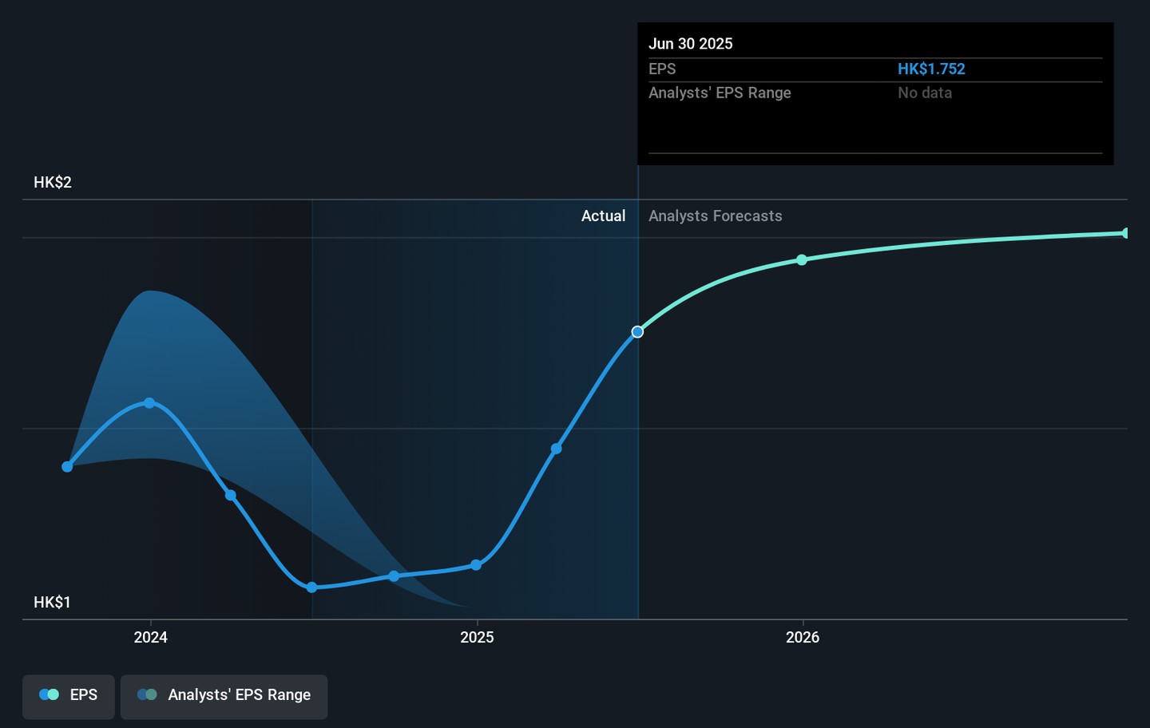The image size is (1150, 728).
Task: Select the forecast data point above 2026
Action: (802, 260)
